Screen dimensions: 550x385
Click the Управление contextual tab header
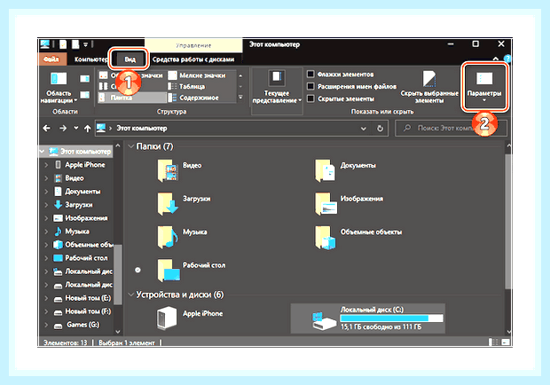tap(193, 45)
